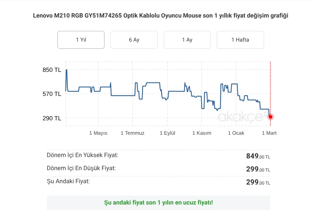
Task: Click the 1 Mart date label
Action: click(269, 133)
